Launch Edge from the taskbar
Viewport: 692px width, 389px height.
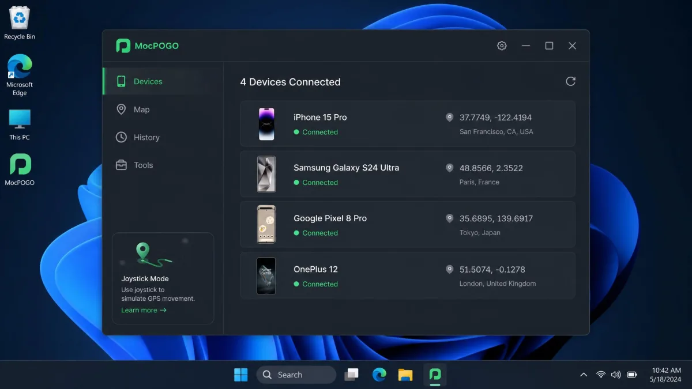click(379, 375)
